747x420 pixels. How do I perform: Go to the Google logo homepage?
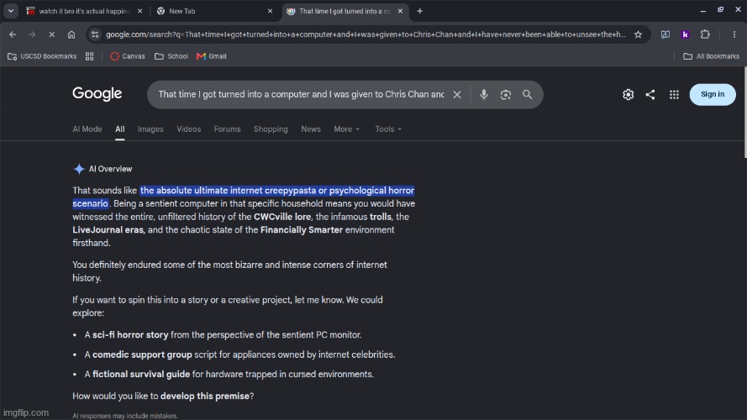click(97, 94)
